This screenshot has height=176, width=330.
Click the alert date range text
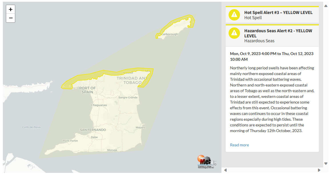[272, 56]
